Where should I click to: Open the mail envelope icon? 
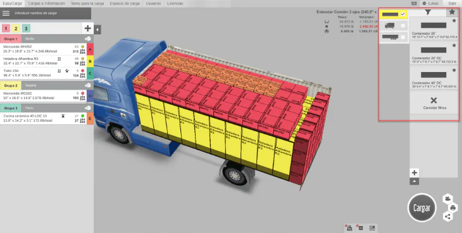(x=414, y=4)
